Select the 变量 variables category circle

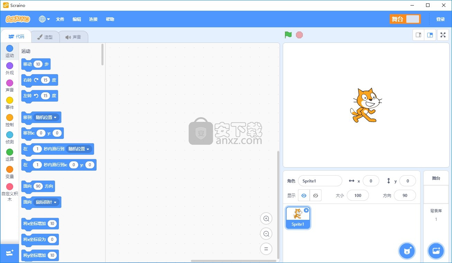click(10, 169)
